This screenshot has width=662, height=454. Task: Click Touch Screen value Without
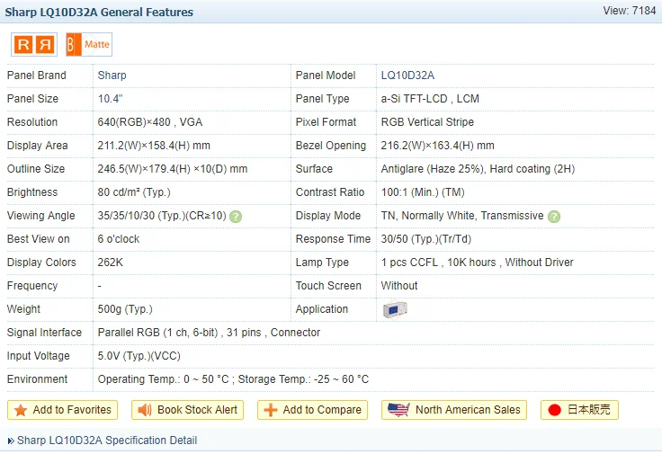399,286
